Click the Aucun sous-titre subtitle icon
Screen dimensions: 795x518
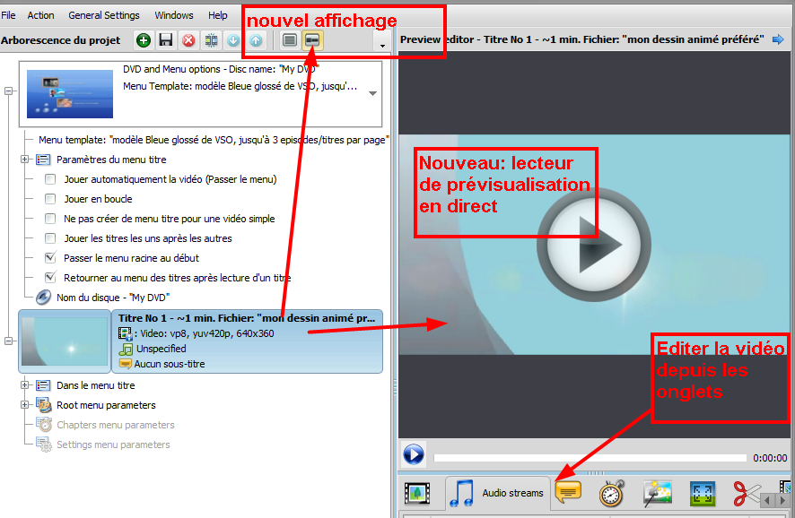(125, 364)
